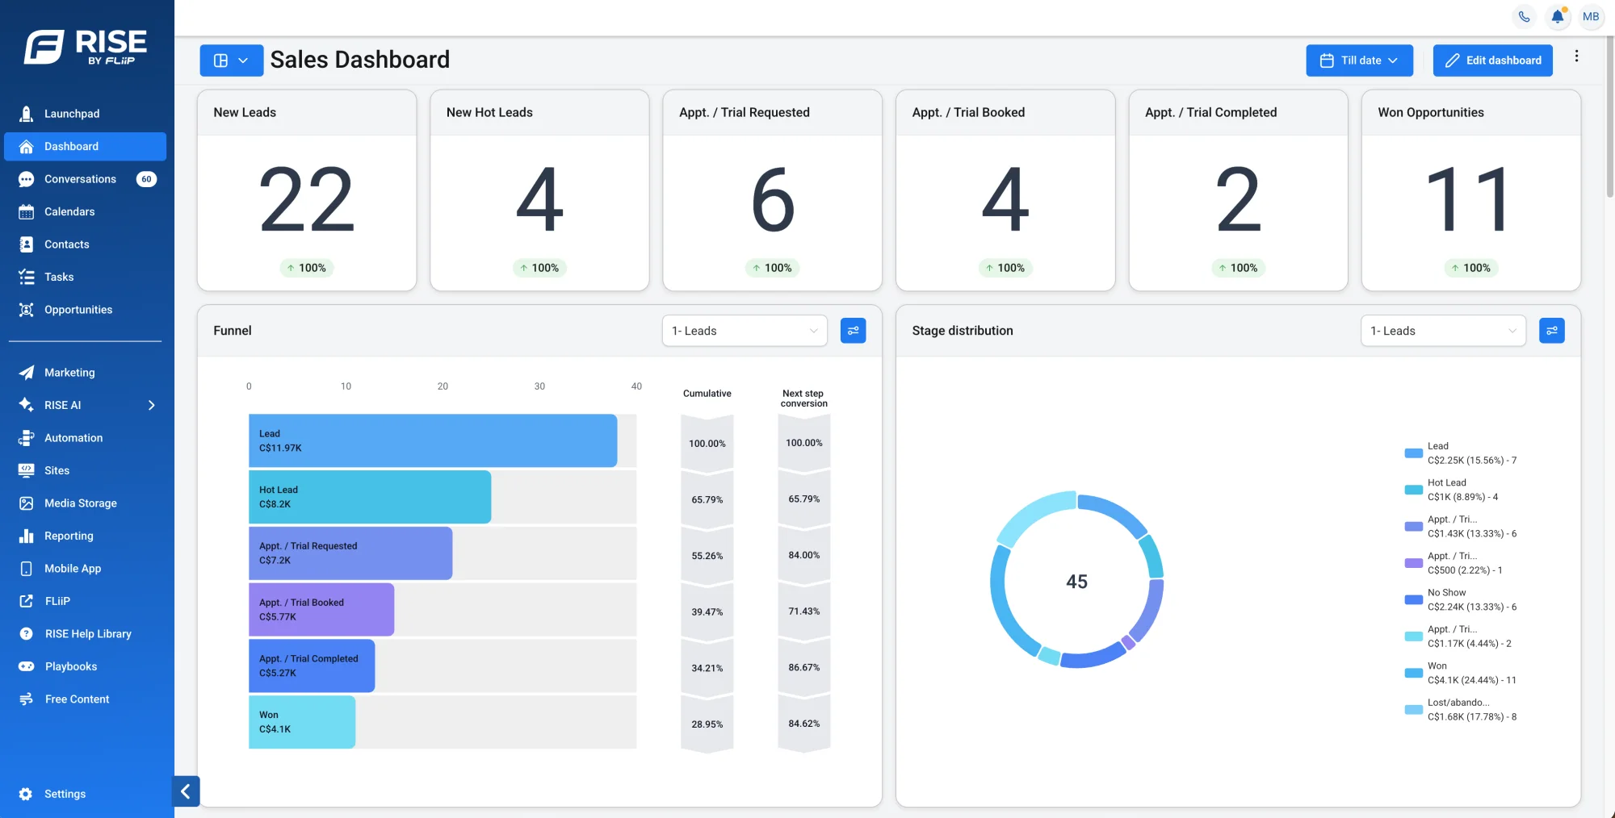Go to Automation menu item
This screenshot has width=1615, height=818.
[x=85, y=438]
